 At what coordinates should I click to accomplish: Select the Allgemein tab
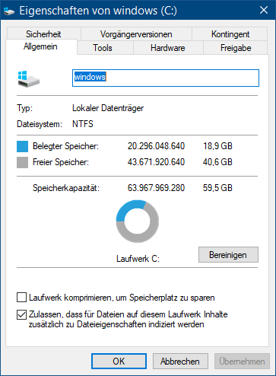(40, 46)
